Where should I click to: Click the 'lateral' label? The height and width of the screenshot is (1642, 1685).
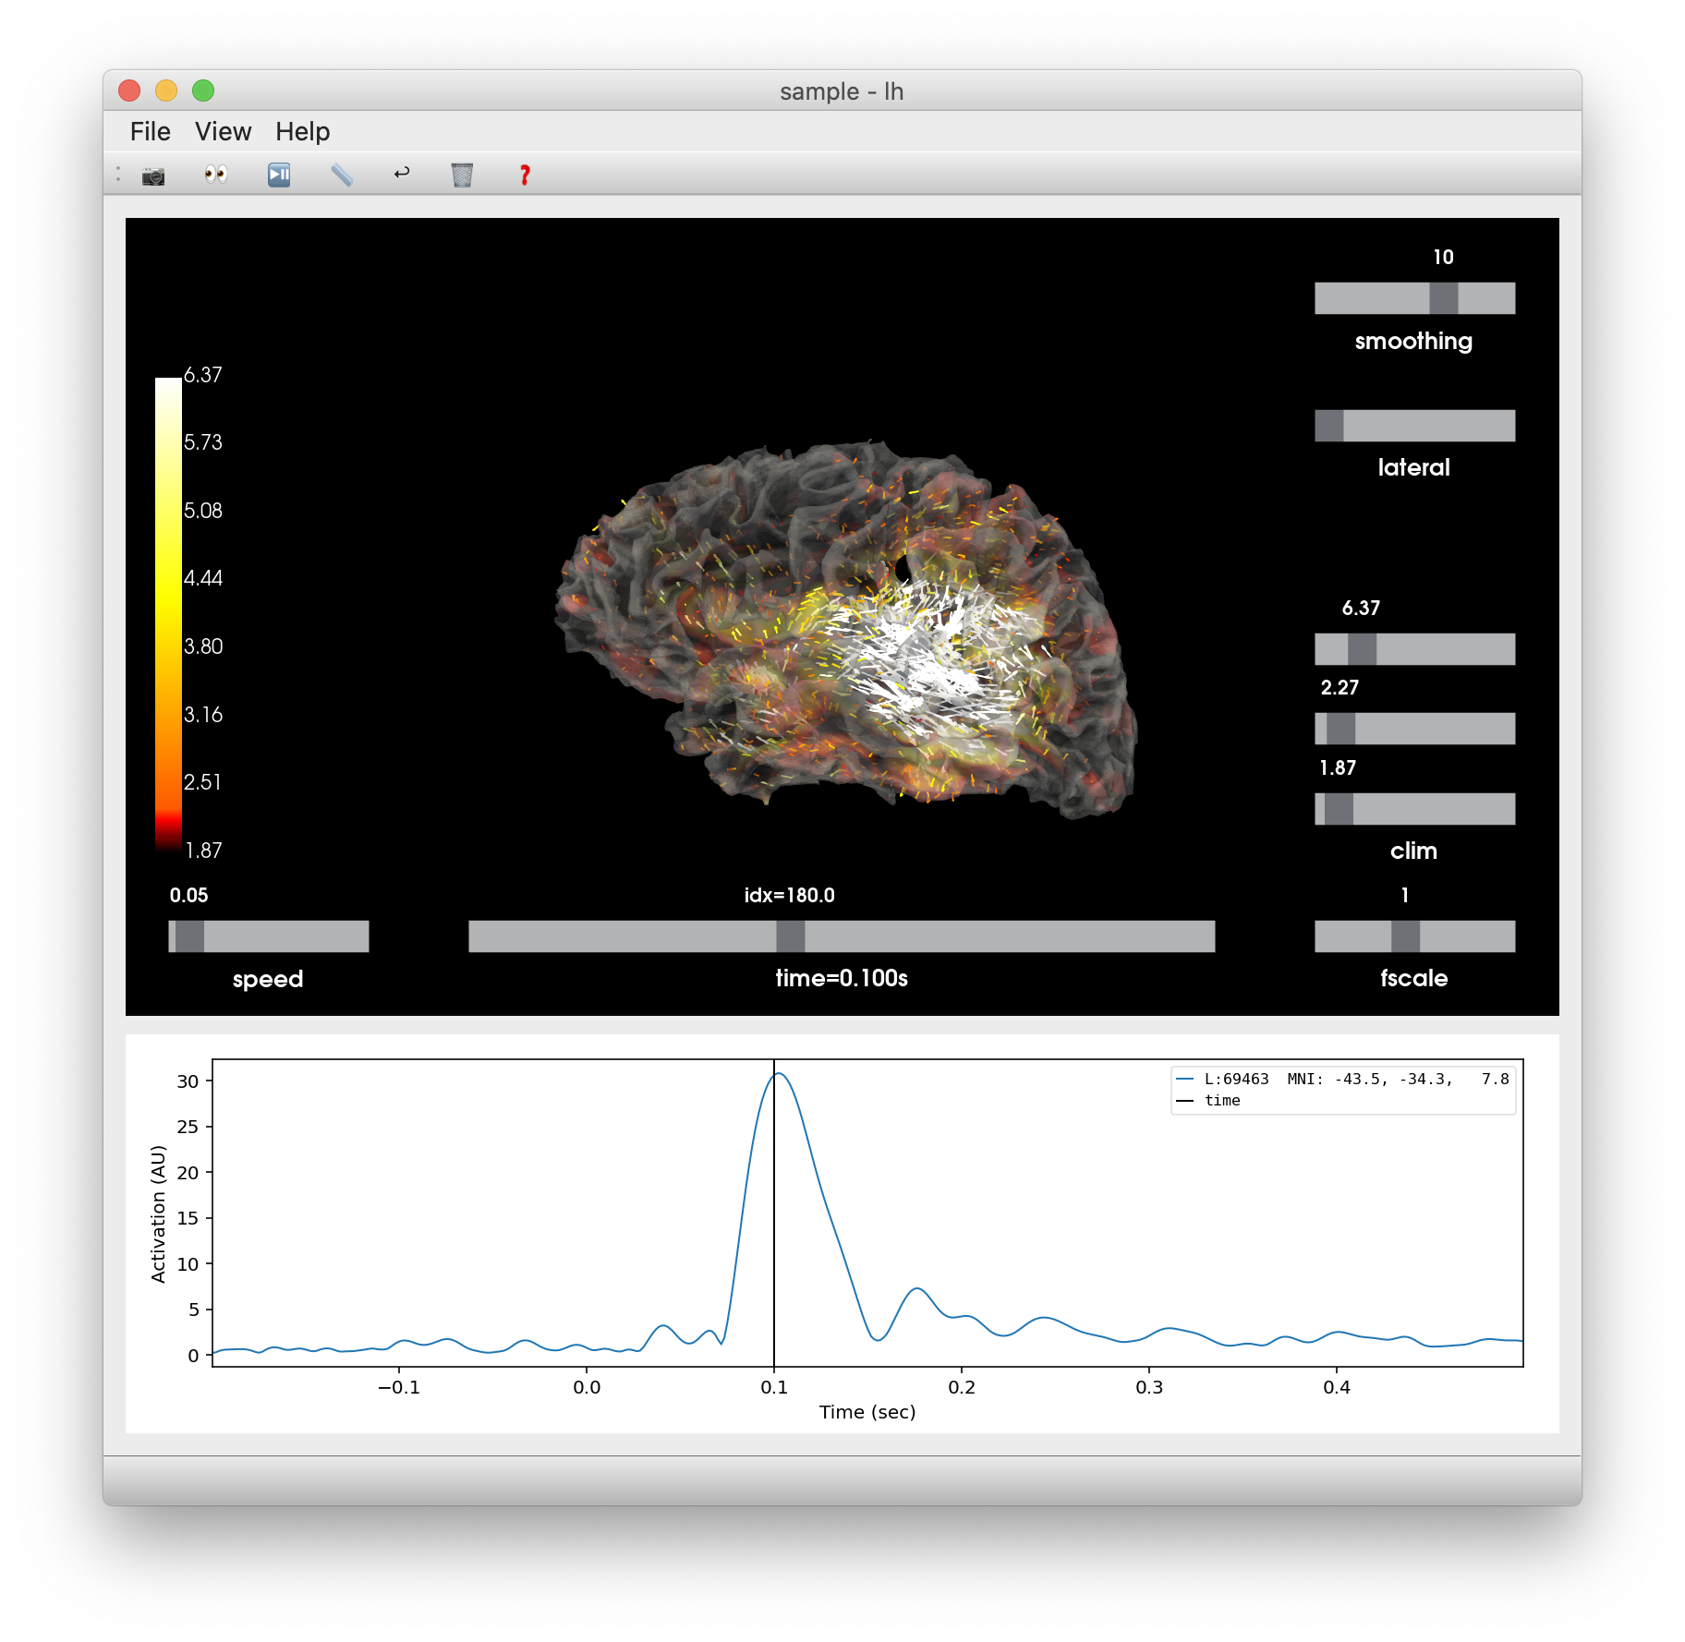click(1413, 467)
